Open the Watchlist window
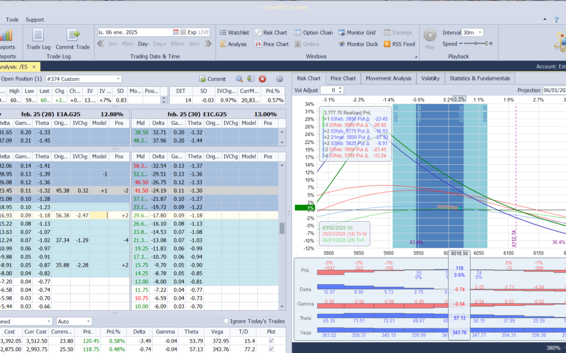566x353 pixels. pos(234,32)
